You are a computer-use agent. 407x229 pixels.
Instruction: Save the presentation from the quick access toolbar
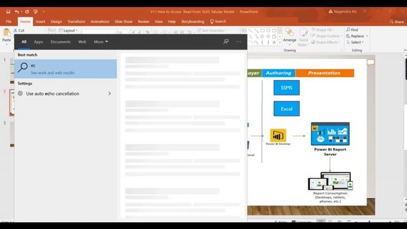click(x=8, y=11)
